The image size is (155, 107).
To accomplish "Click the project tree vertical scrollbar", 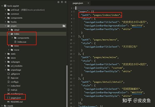I will pyautogui.click(x=67, y=86).
